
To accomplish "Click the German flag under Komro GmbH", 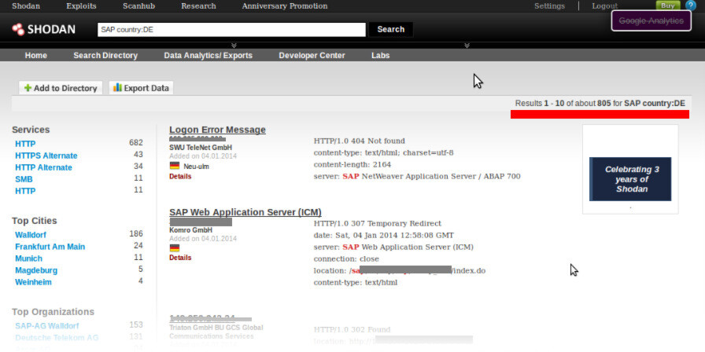I will tap(175, 247).
